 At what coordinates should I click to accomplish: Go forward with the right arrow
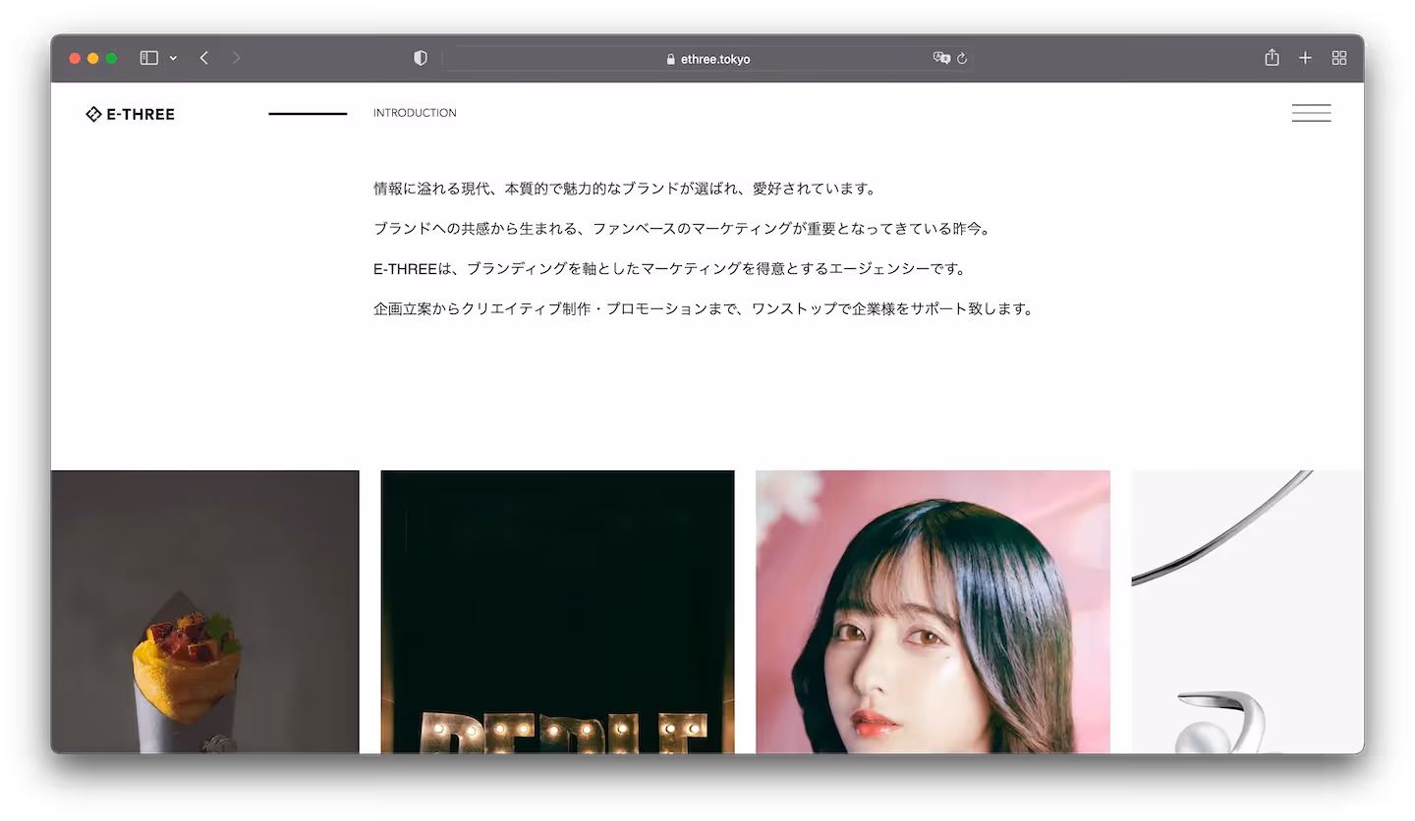(236, 58)
